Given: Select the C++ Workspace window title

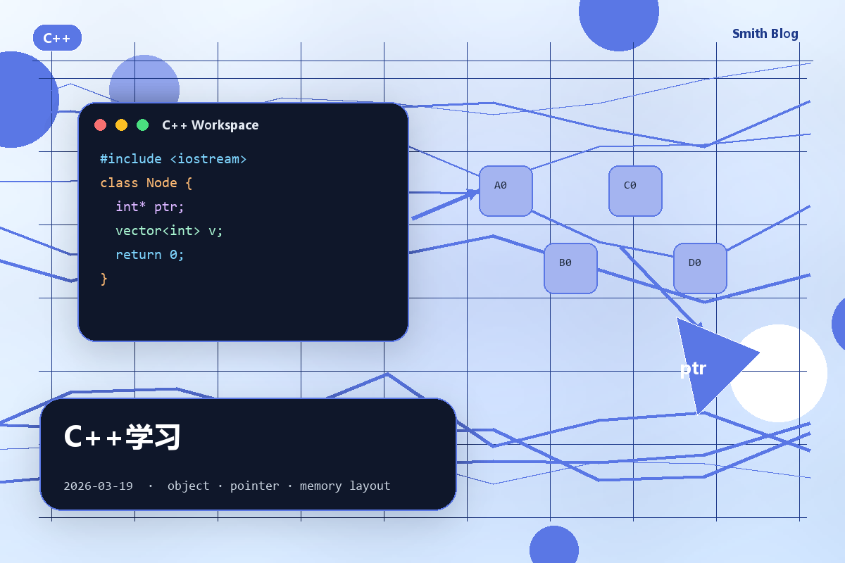Looking at the screenshot, I should tap(210, 125).
